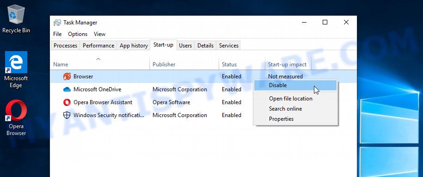Open the Opera Browser desktop icon
Image resolution: width=423 pixels, height=177 pixels.
16,118
